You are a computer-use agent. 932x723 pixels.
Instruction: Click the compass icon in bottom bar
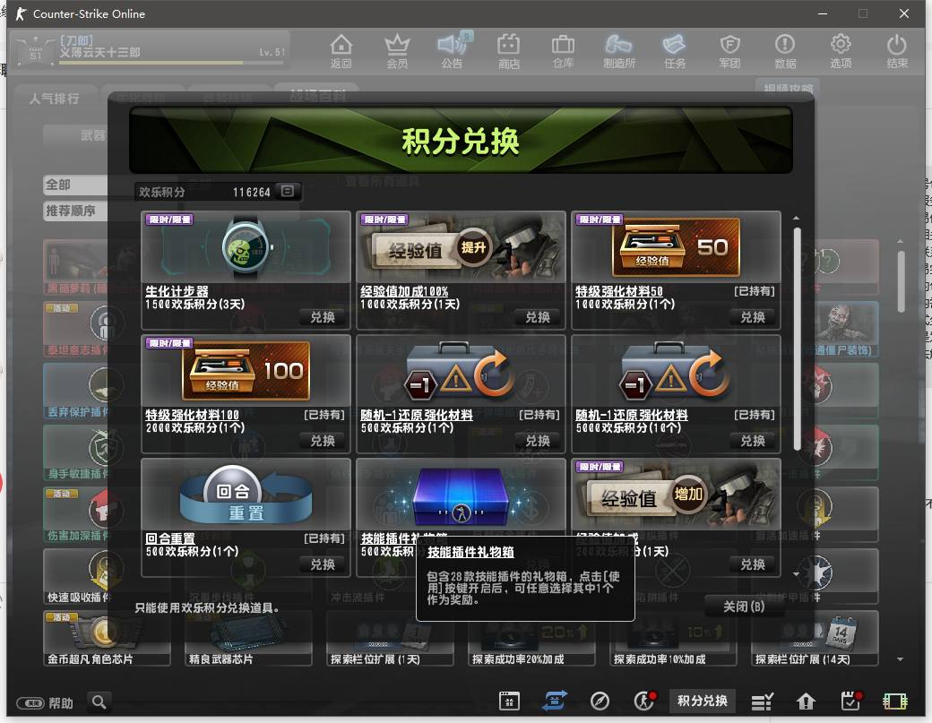click(600, 701)
